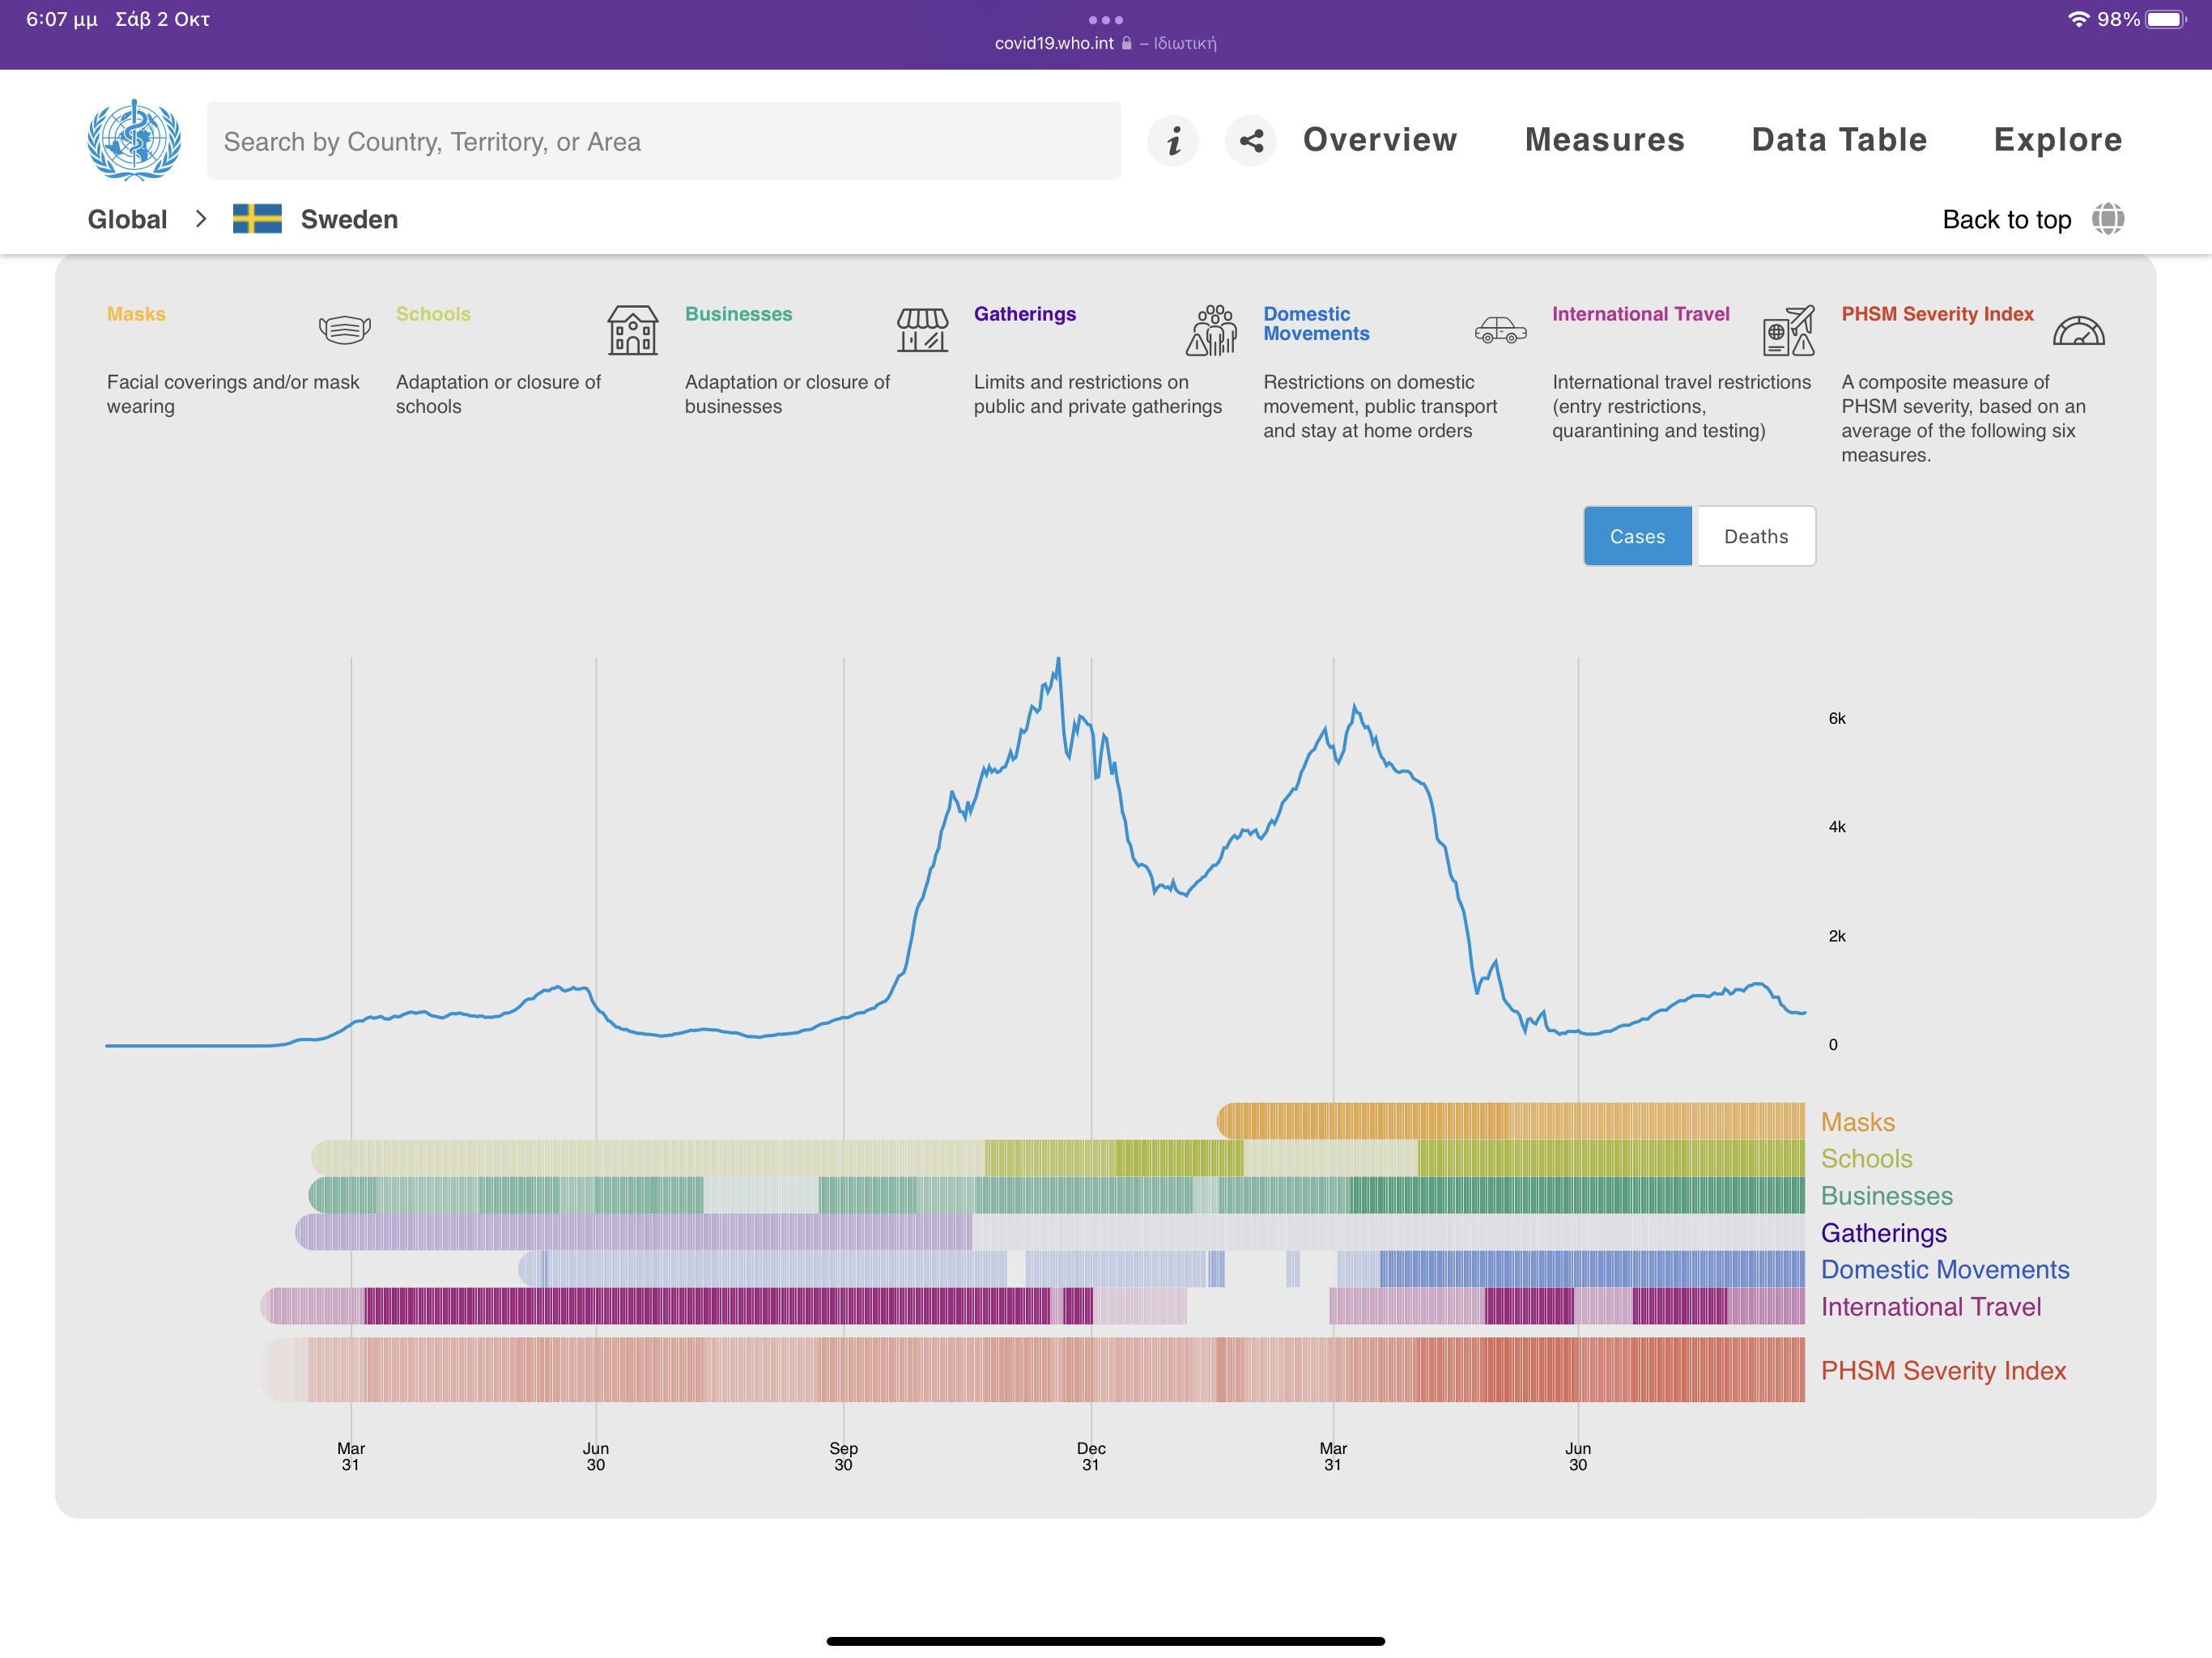Click the green Businesses timeline band
The height and width of the screenshot is (1658, 2212).
[x=1056, y=1194]
